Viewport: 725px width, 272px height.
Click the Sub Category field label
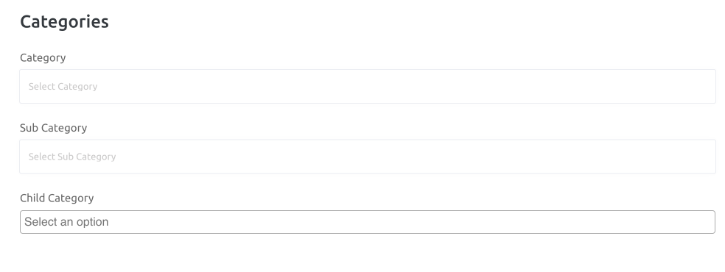tap(53, 128)
